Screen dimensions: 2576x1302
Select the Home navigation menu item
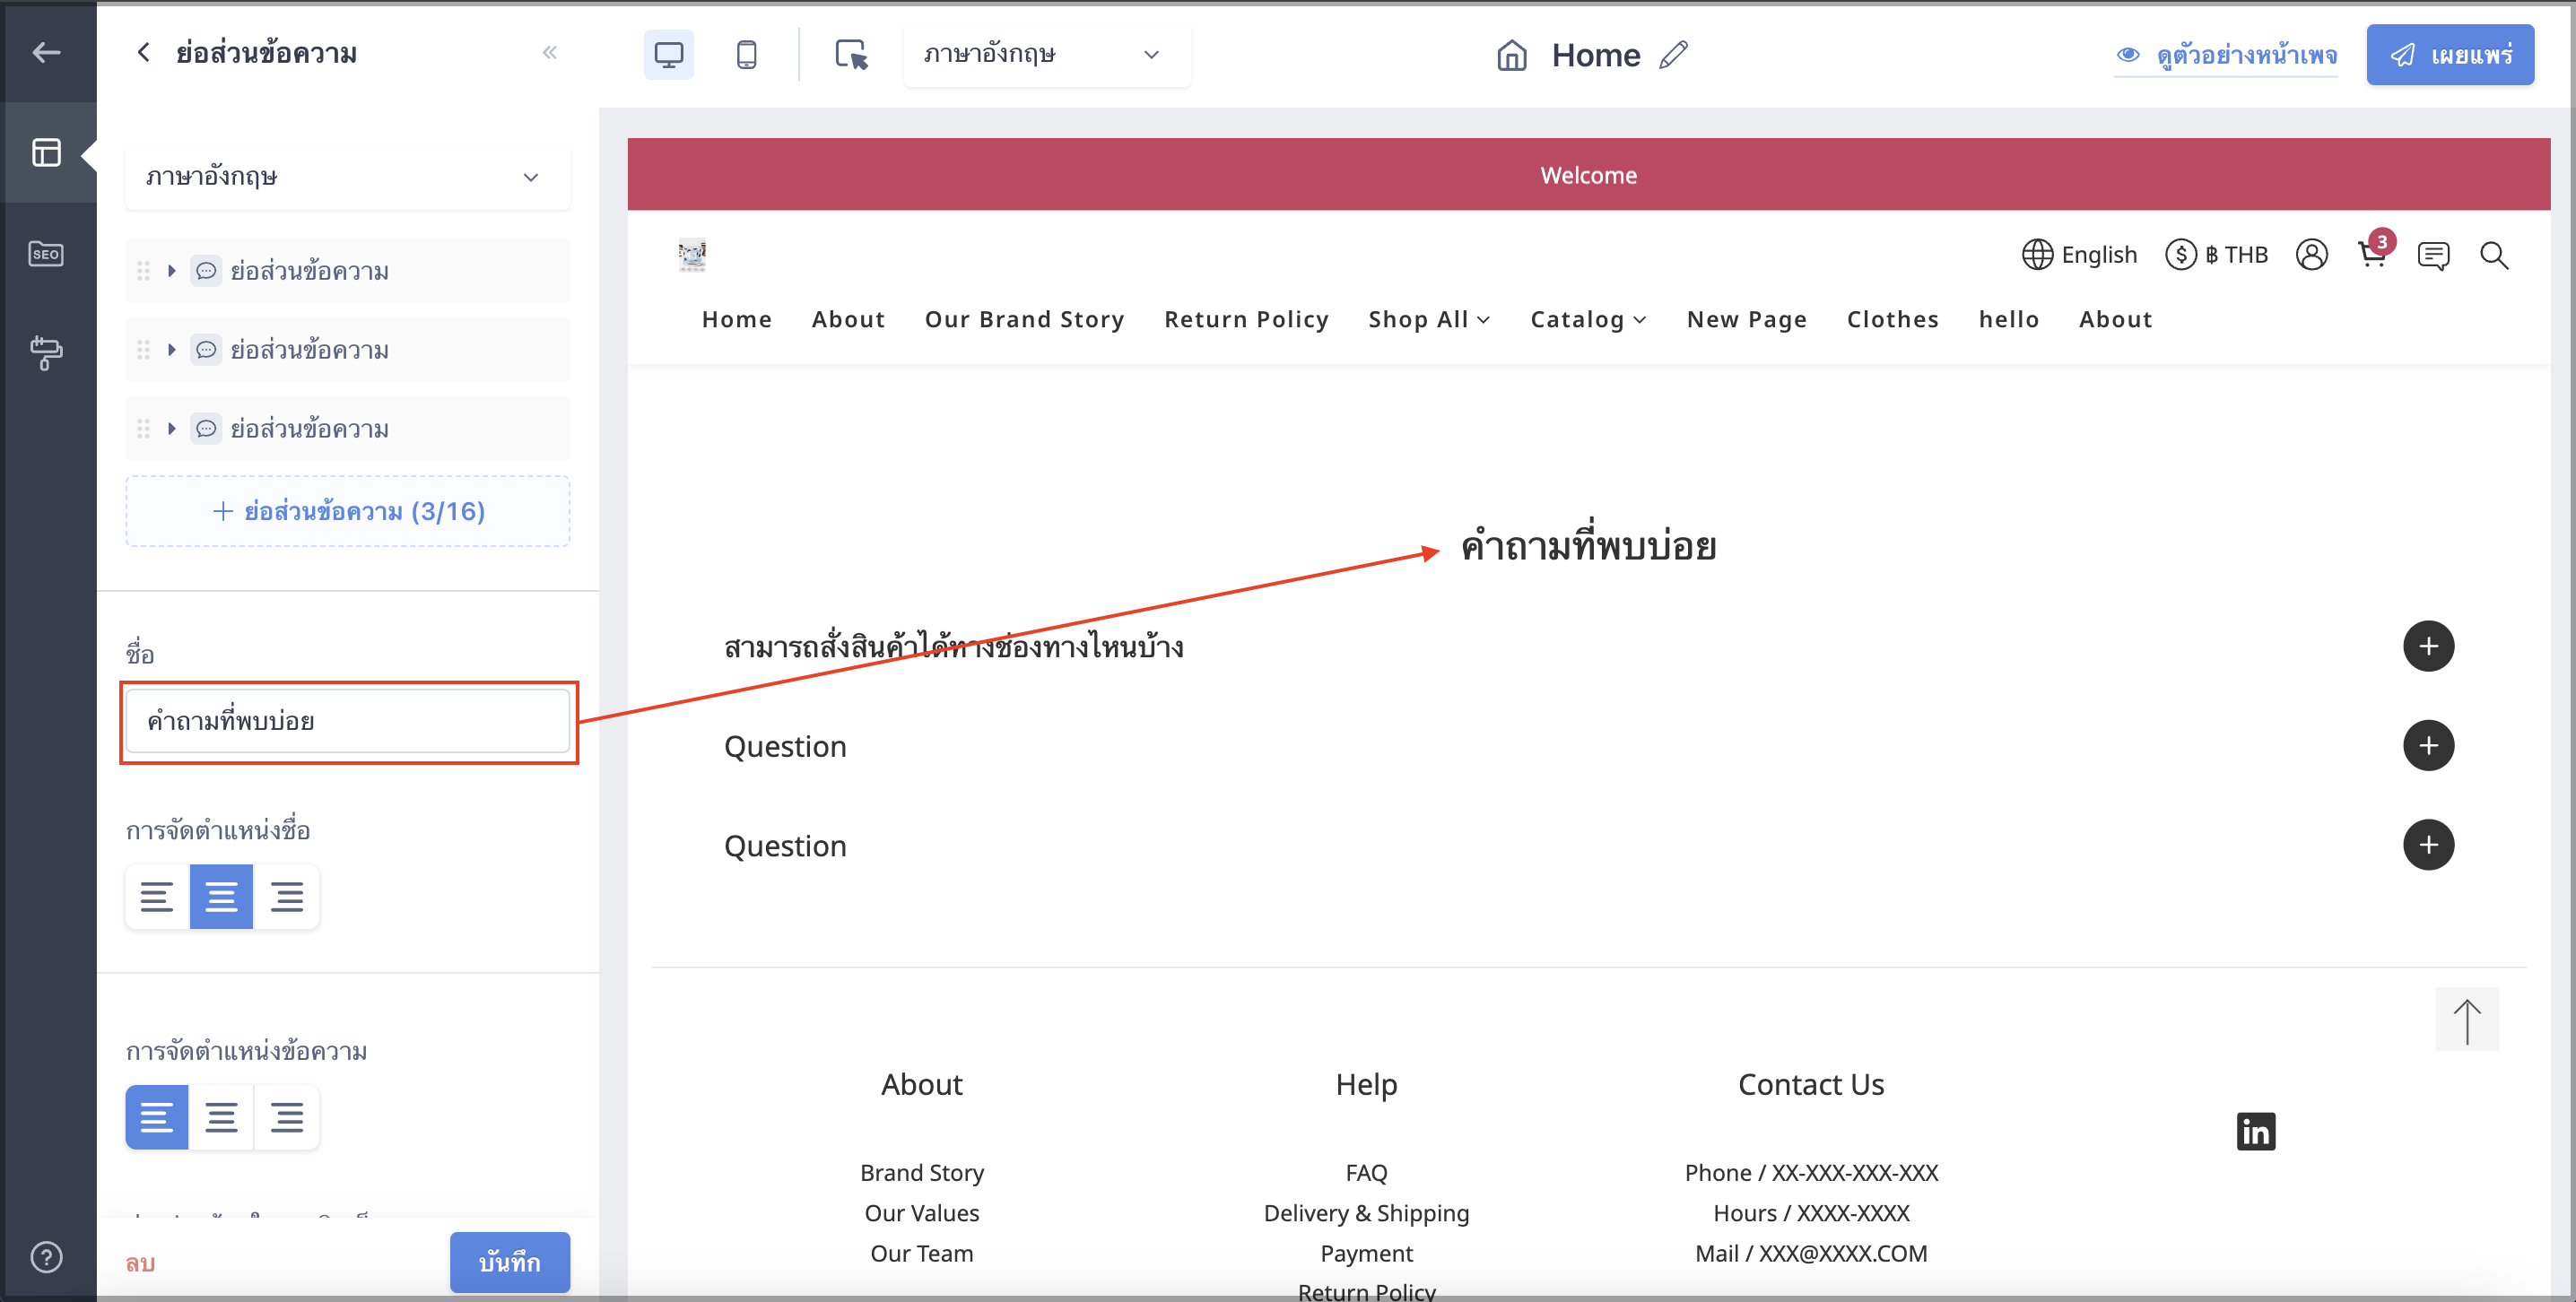click(x=737, y=319)
